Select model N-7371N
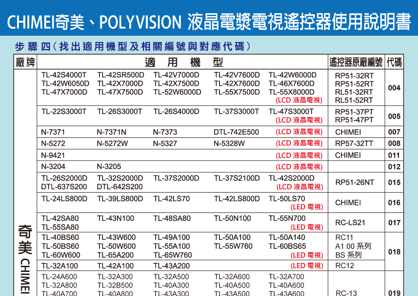 [x=111, y=132]
